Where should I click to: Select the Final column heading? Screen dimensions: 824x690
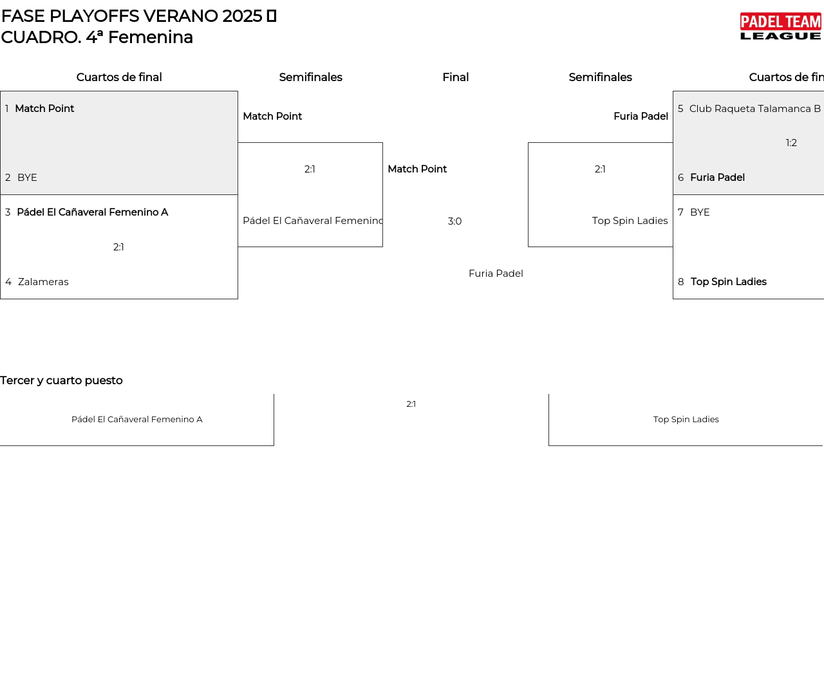(x=455, y=77)
